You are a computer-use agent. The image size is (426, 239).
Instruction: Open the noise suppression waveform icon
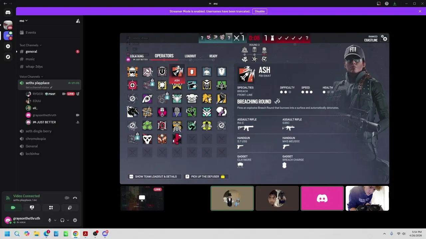click(67, 198)
